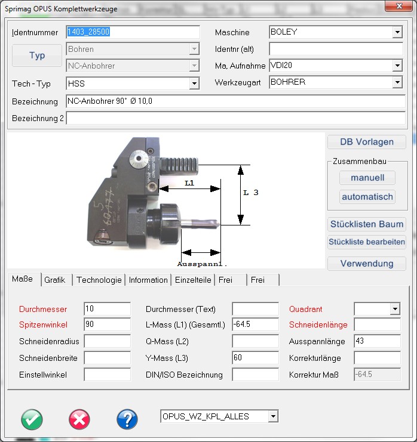417x442 pixels.
Task: Select the Einzelteile tab
Action: point(193,280)
